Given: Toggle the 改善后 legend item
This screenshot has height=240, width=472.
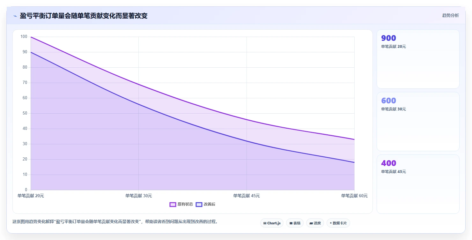Looking at the screenshot, I should [x=205, y=204].
